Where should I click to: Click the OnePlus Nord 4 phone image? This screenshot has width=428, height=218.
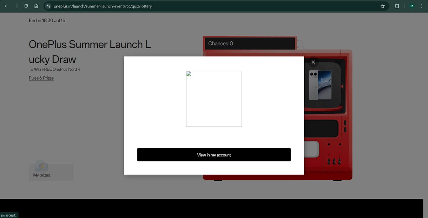(x=320, y=85)
